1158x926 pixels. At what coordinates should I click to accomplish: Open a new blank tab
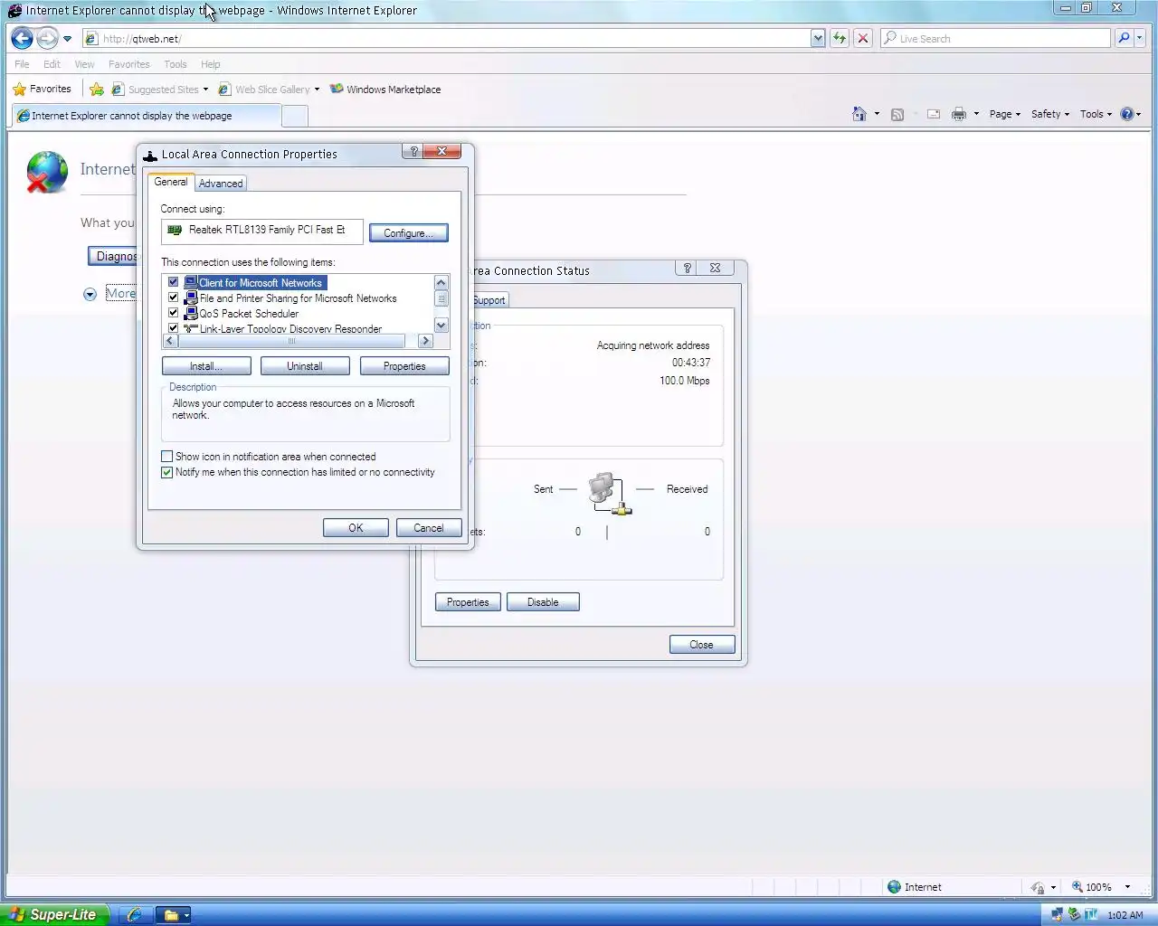(295, 116)
